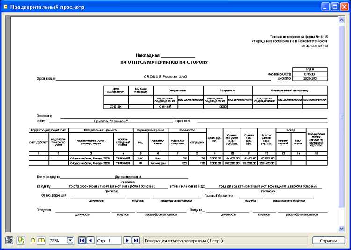Viewport: 351px width, 250px height.
Task: Click the green pages icon beside the printer
Action: 21,241
